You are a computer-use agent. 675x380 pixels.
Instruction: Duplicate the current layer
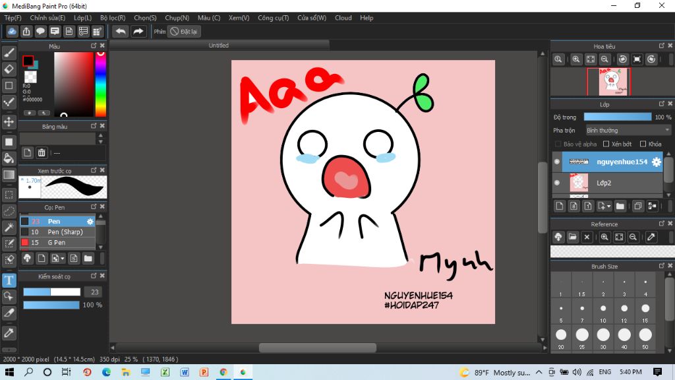tap(637, 206)
